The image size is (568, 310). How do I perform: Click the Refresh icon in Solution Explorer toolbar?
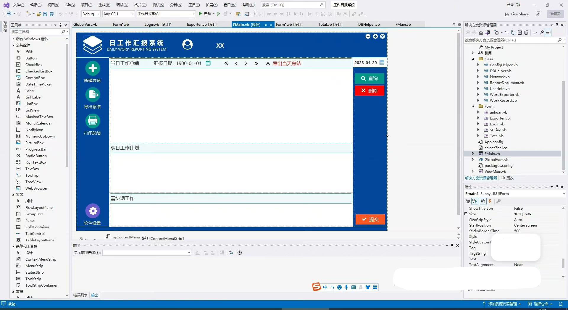pos(513,33)
